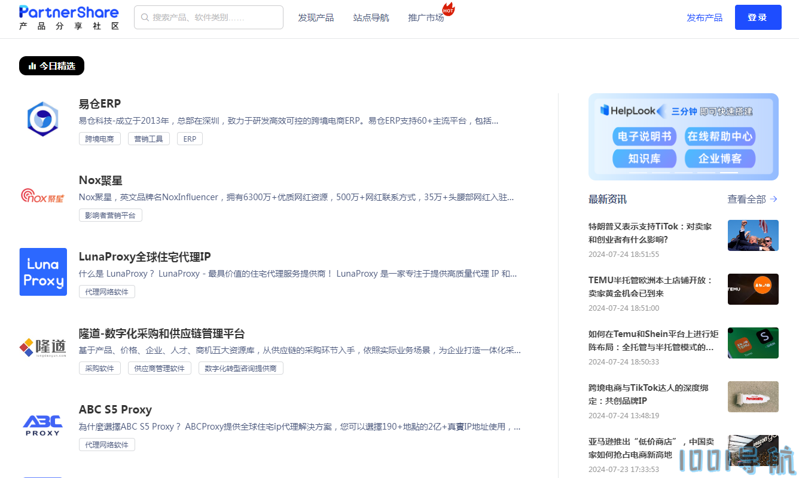This screenshot has height=478, width=799.
Task: Click the 代理网络软件 tag under LunaProxy
Action: (107, 292)
